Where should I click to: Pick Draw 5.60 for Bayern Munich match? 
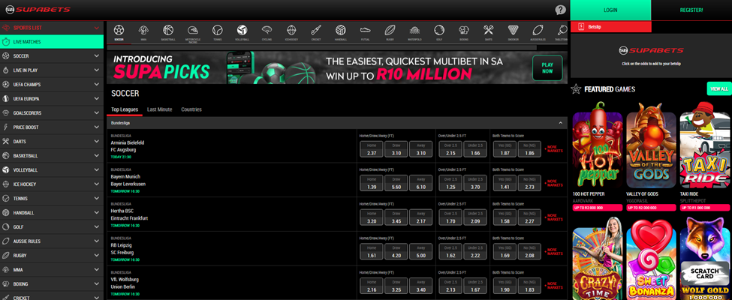click(396, 183)
